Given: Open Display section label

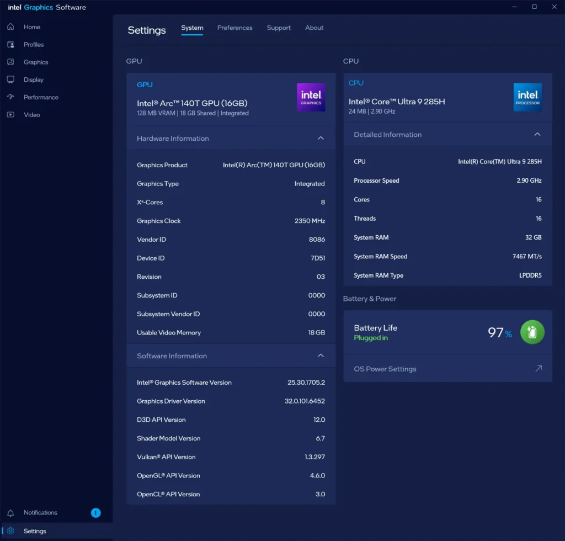Looking at the screenshot, I should tap(34, 79).
